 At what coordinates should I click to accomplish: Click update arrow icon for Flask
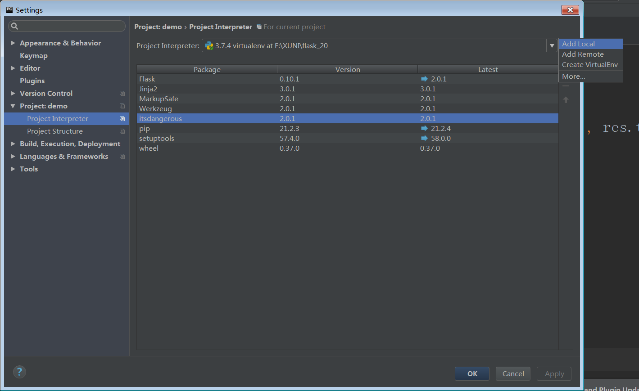[424, 79]
